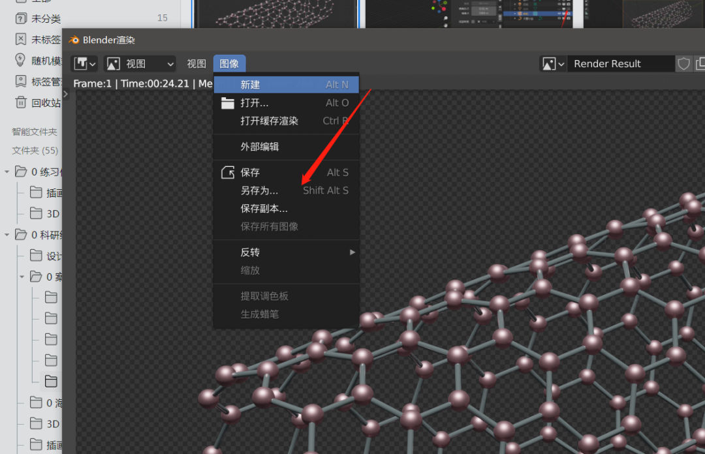705x454 pixels.
Task: Choose 保存 from the image menu
Action: click(x=287, y=173)
